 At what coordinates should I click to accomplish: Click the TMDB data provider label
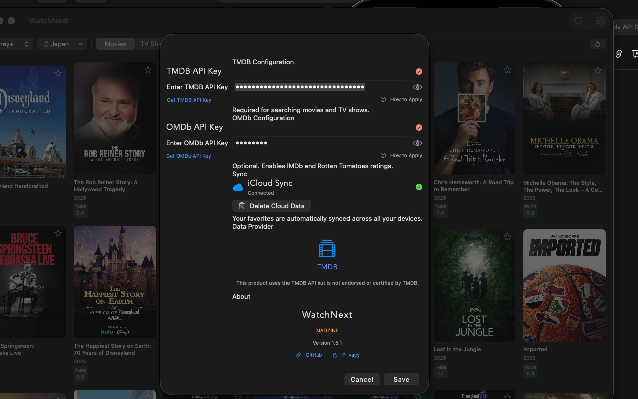(327, 267)
